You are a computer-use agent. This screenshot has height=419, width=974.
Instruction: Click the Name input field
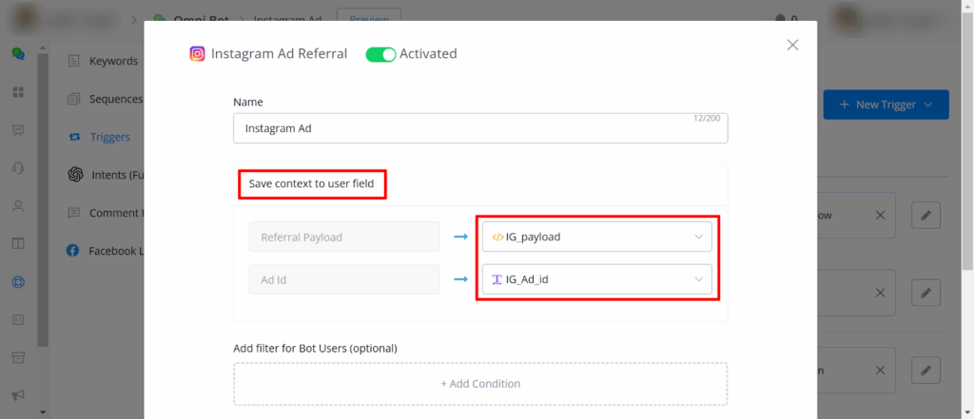click(x=480, y=128)
